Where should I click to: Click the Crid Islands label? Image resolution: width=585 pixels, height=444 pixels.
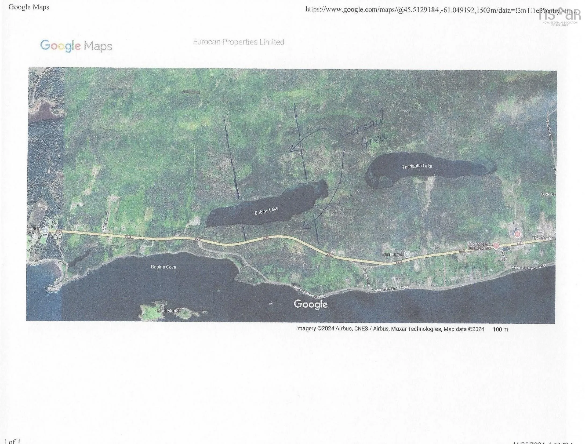click(x=169, y=311)
